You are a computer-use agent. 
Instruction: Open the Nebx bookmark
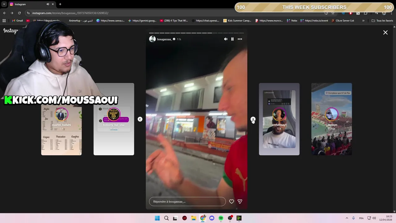tap(292, 21)
